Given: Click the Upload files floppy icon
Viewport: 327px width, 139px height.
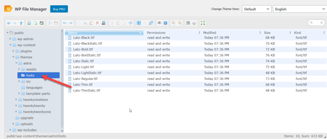Looking at the screenshot, I should [x=42, y=23].
